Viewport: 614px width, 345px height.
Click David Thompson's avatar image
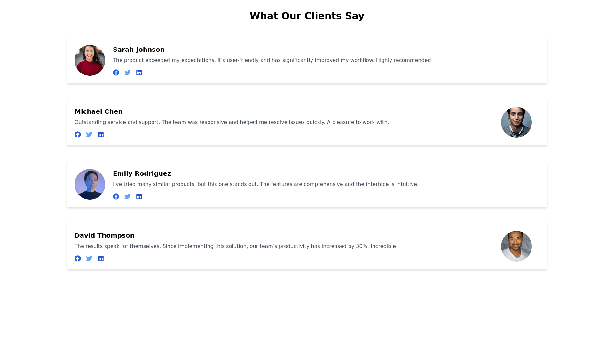point(516,246)
